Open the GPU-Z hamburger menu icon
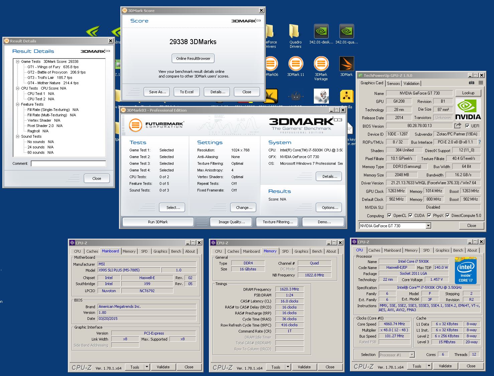This screenshot has width=494, height=376. click(x=481, y=83)
